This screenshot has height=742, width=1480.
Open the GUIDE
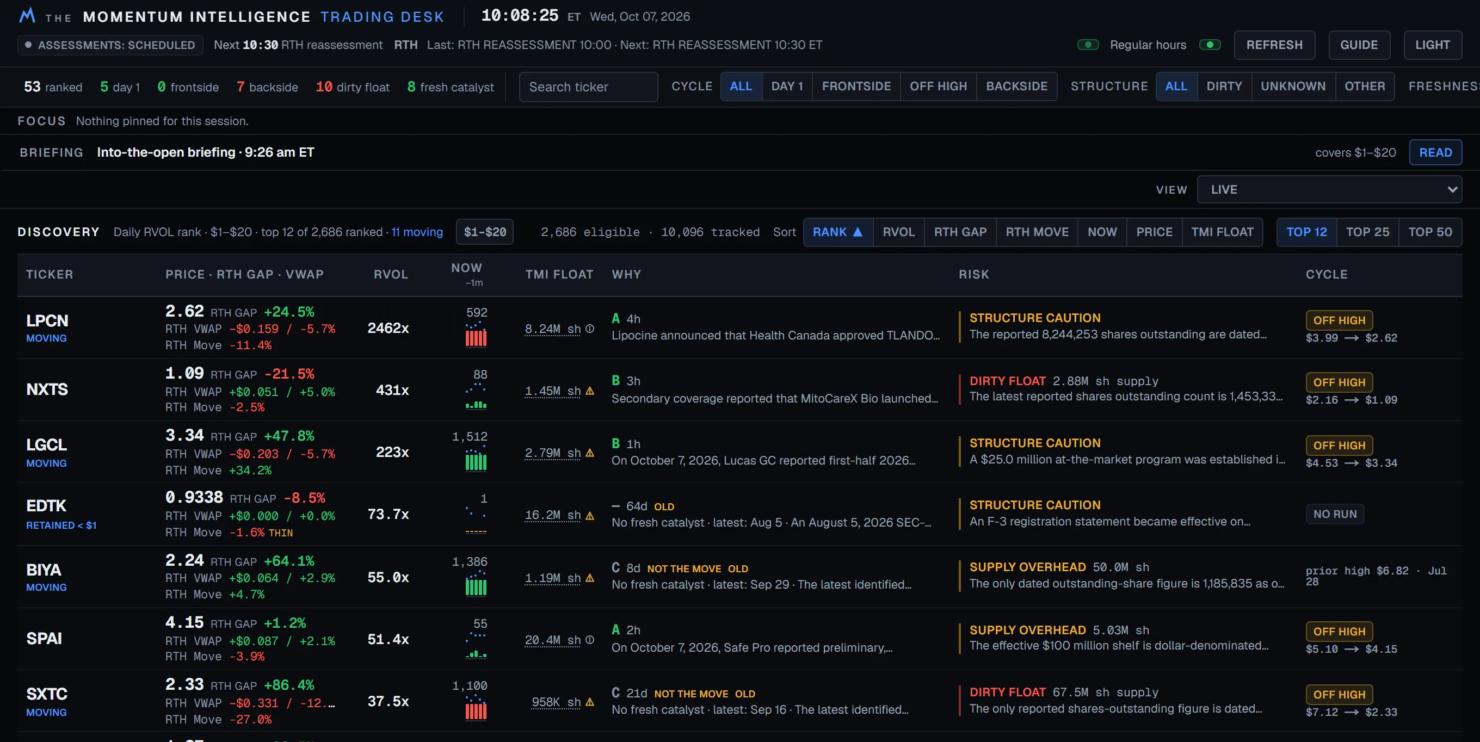(x=1359, y=45)
